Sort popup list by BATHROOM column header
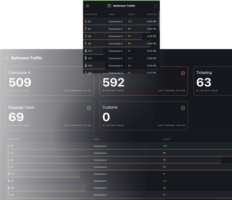This screenshot has height=200, width=232. click(91, 14)
